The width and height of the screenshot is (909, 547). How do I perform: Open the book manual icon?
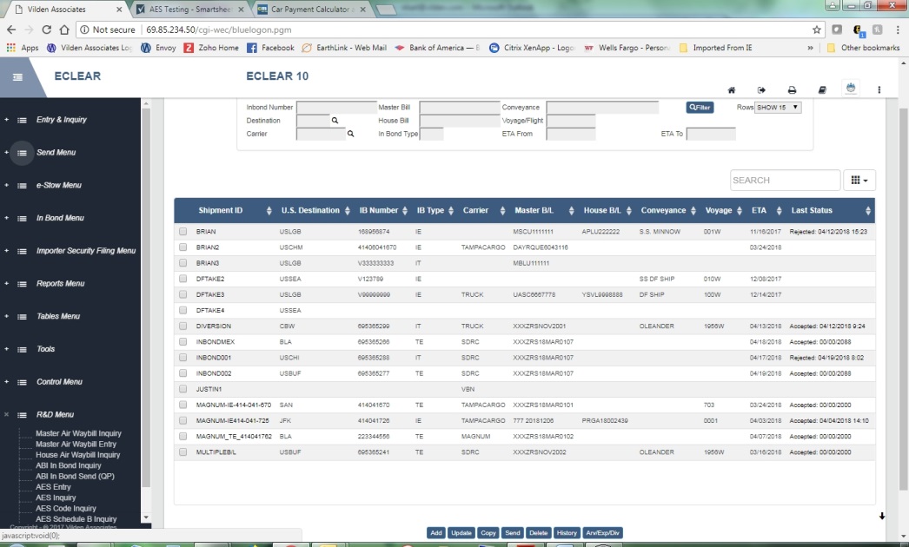coord(822,89)
